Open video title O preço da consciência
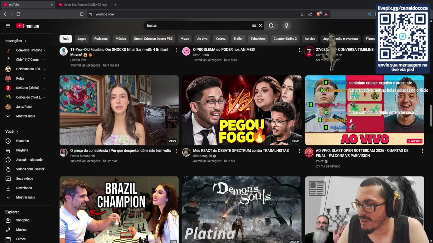433x243 pixels. (x=121, y=151)
